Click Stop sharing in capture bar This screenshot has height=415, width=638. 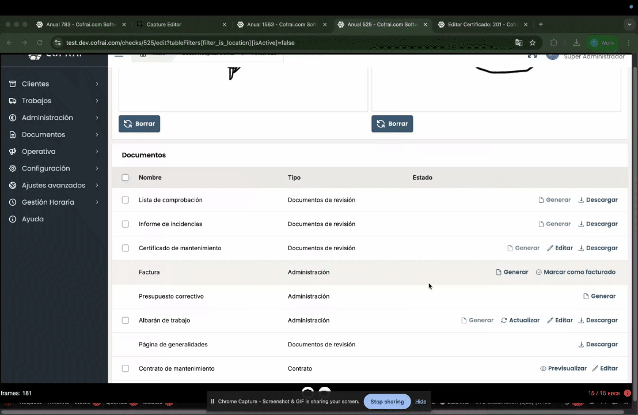(x=387, y=402)
